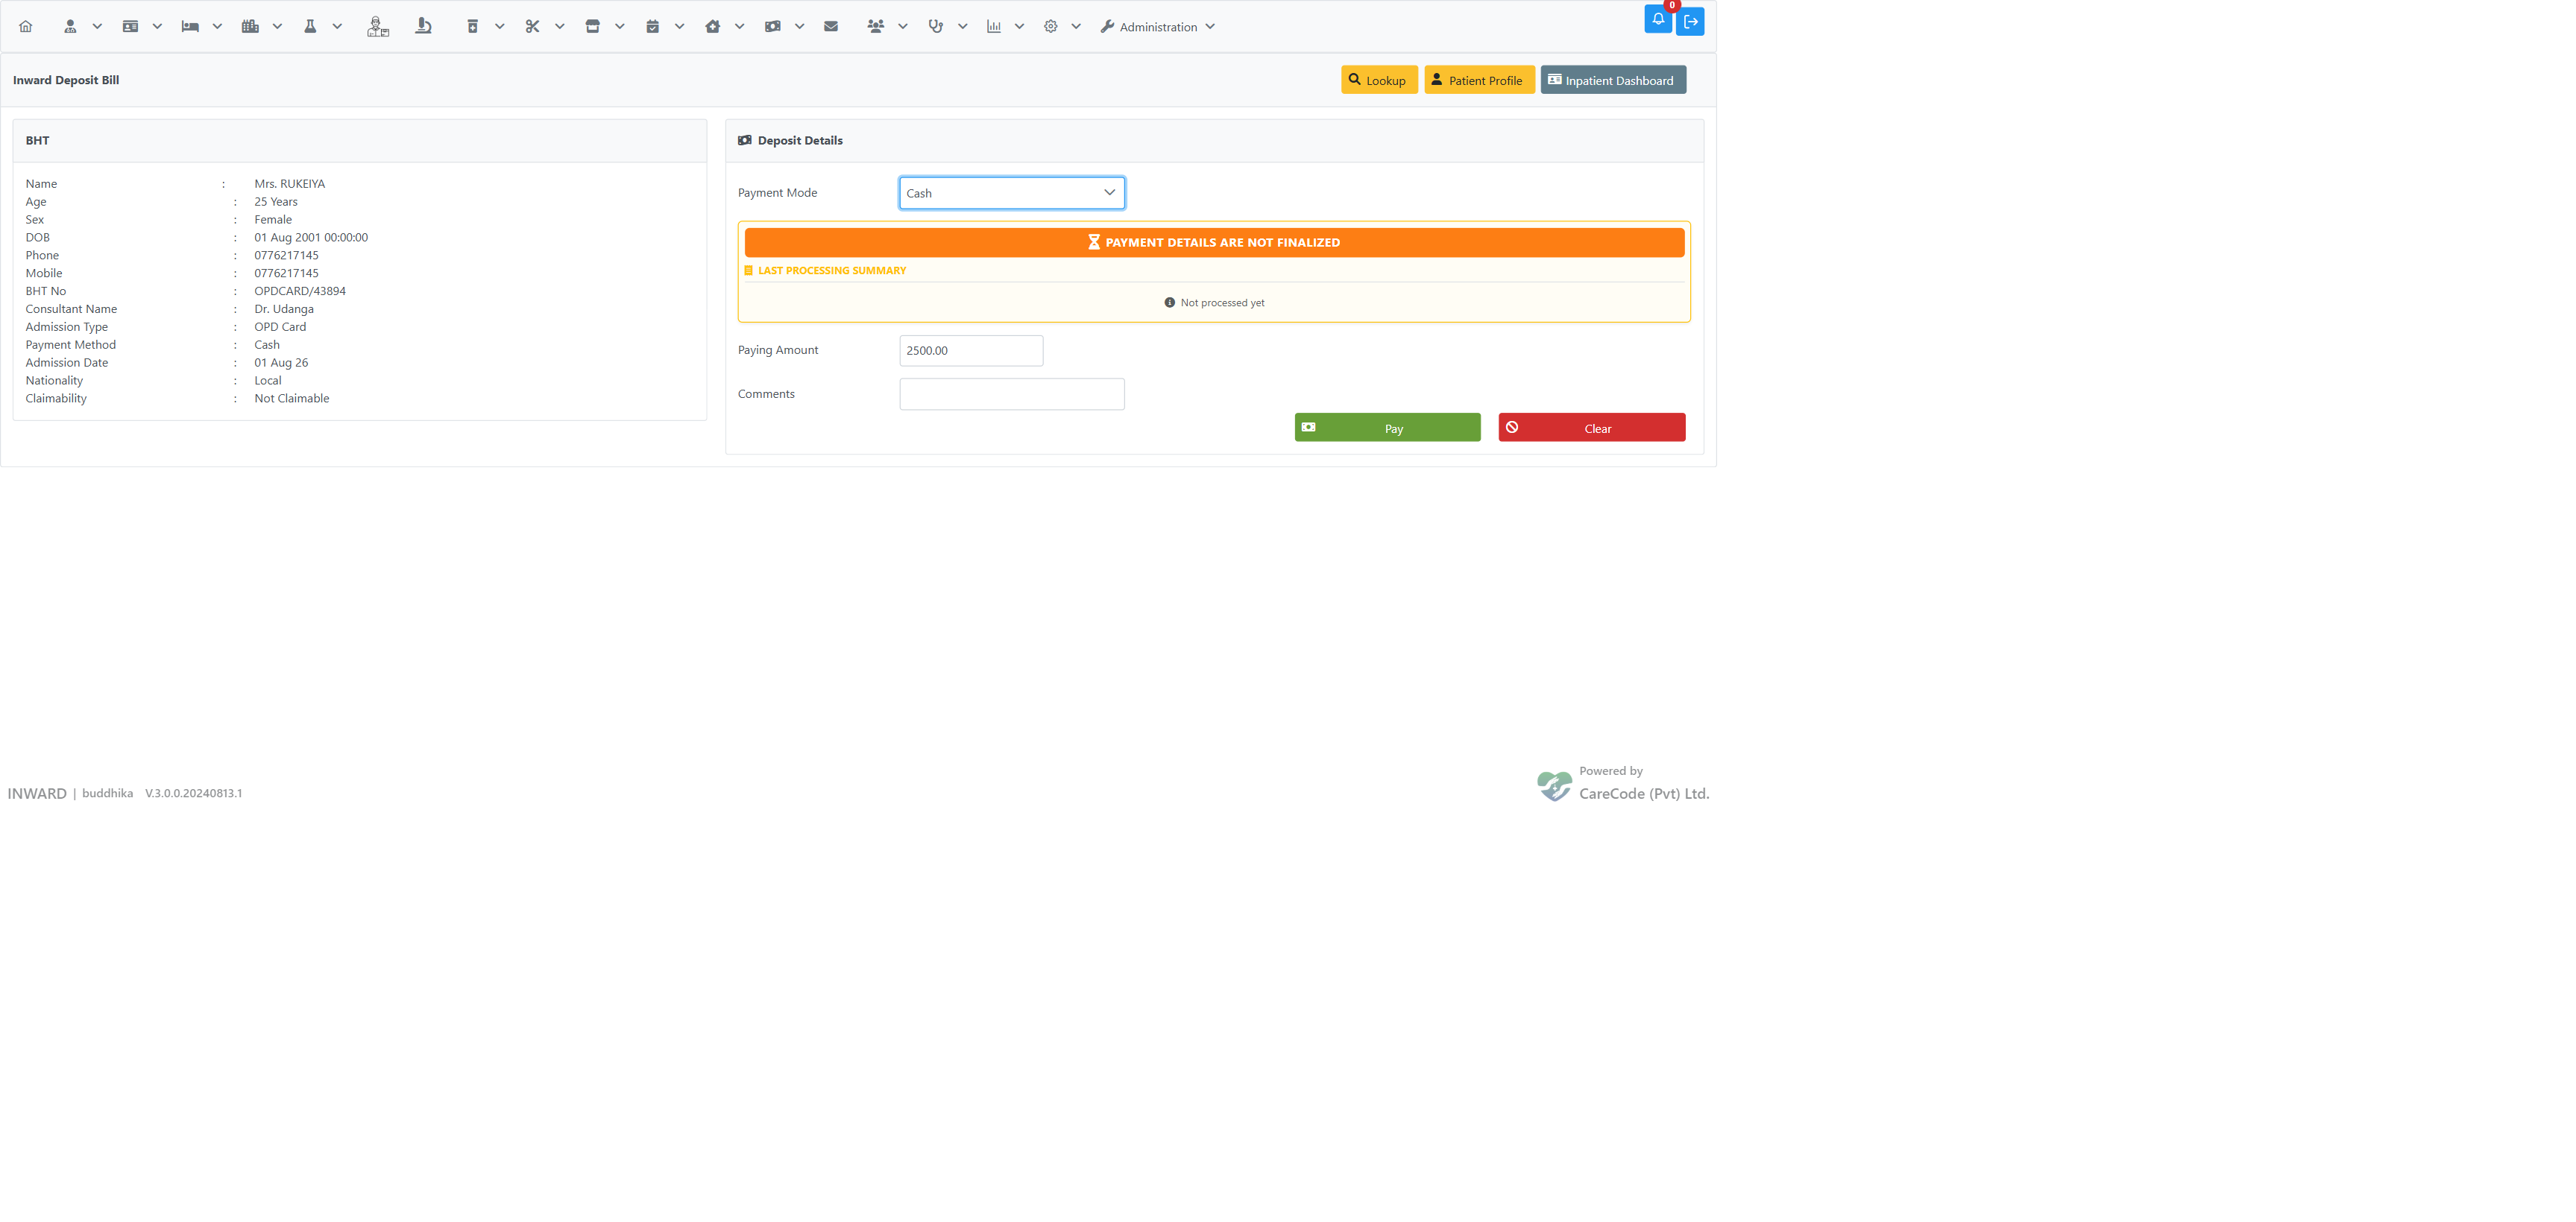This screenshot has height=1222, width=2576.
Task: Click the version text 'V.3.0.0.20240813.1'
Action: tap(194, 794)
